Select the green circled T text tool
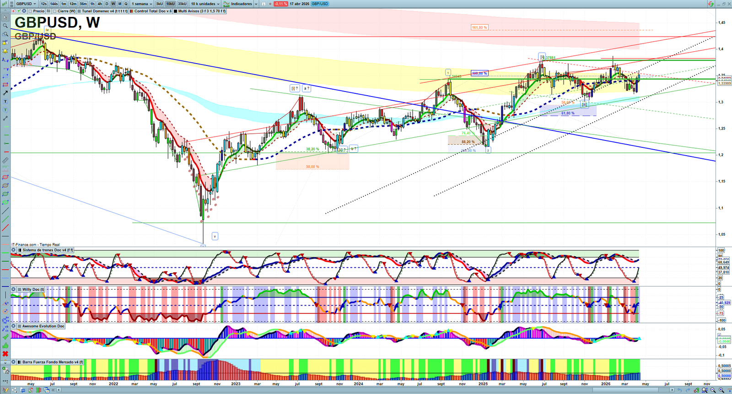 5,110
